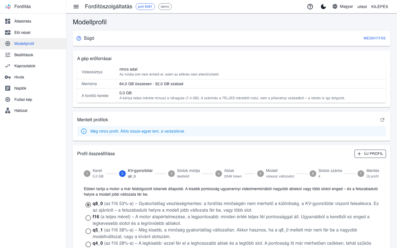Select the q5_1 radio option
This screenshot has height=248, width=397.
[88, 231]
